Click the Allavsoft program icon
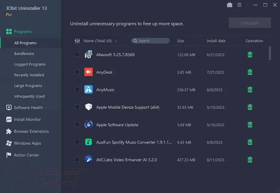The height and width of the screenshot is (193, 280). point(88,54)
